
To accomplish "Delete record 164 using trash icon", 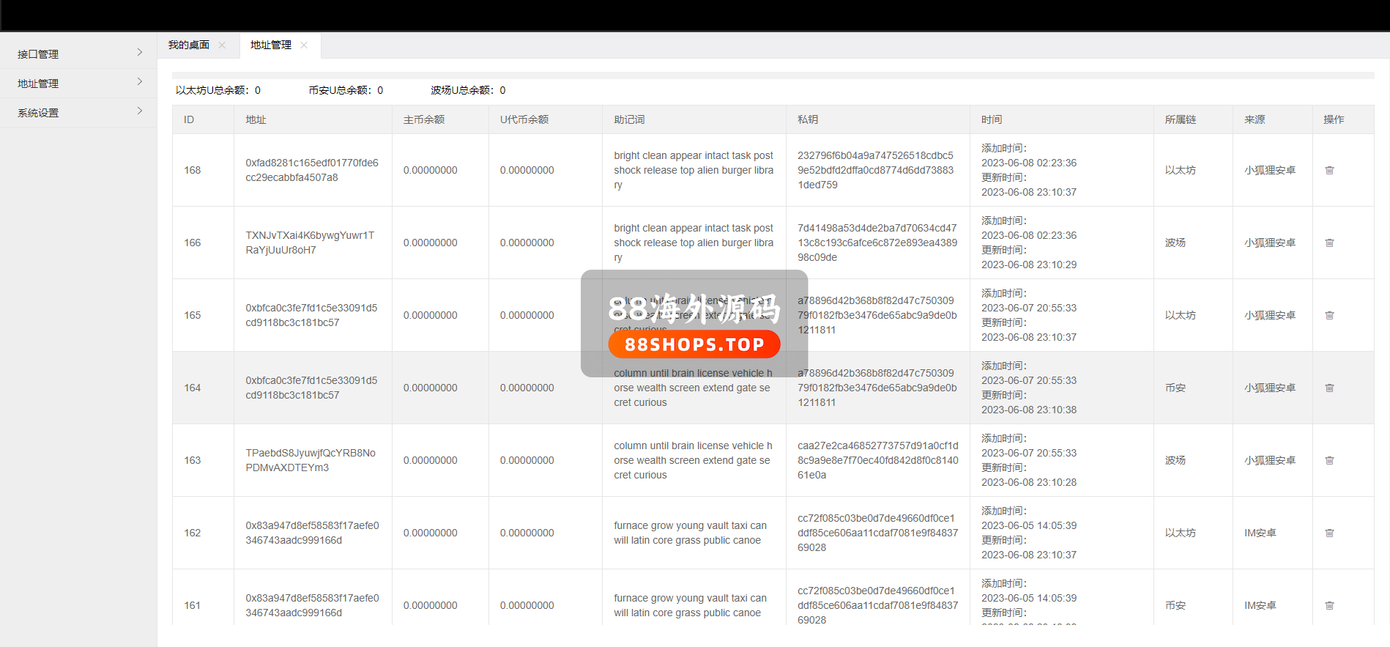I will tap(1329, 388).
